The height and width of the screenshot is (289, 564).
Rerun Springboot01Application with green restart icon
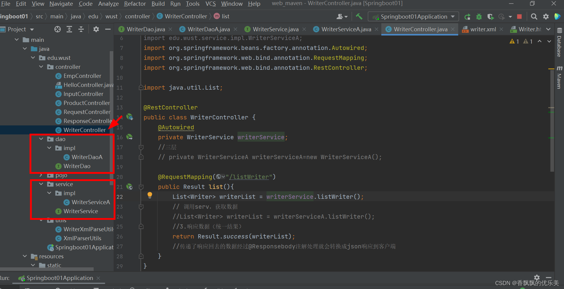click(x=468, y=17)
